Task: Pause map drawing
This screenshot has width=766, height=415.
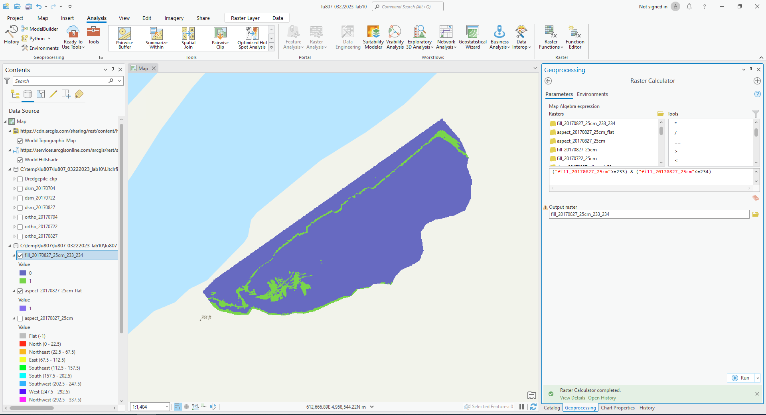Action: (x=521, y=407)
